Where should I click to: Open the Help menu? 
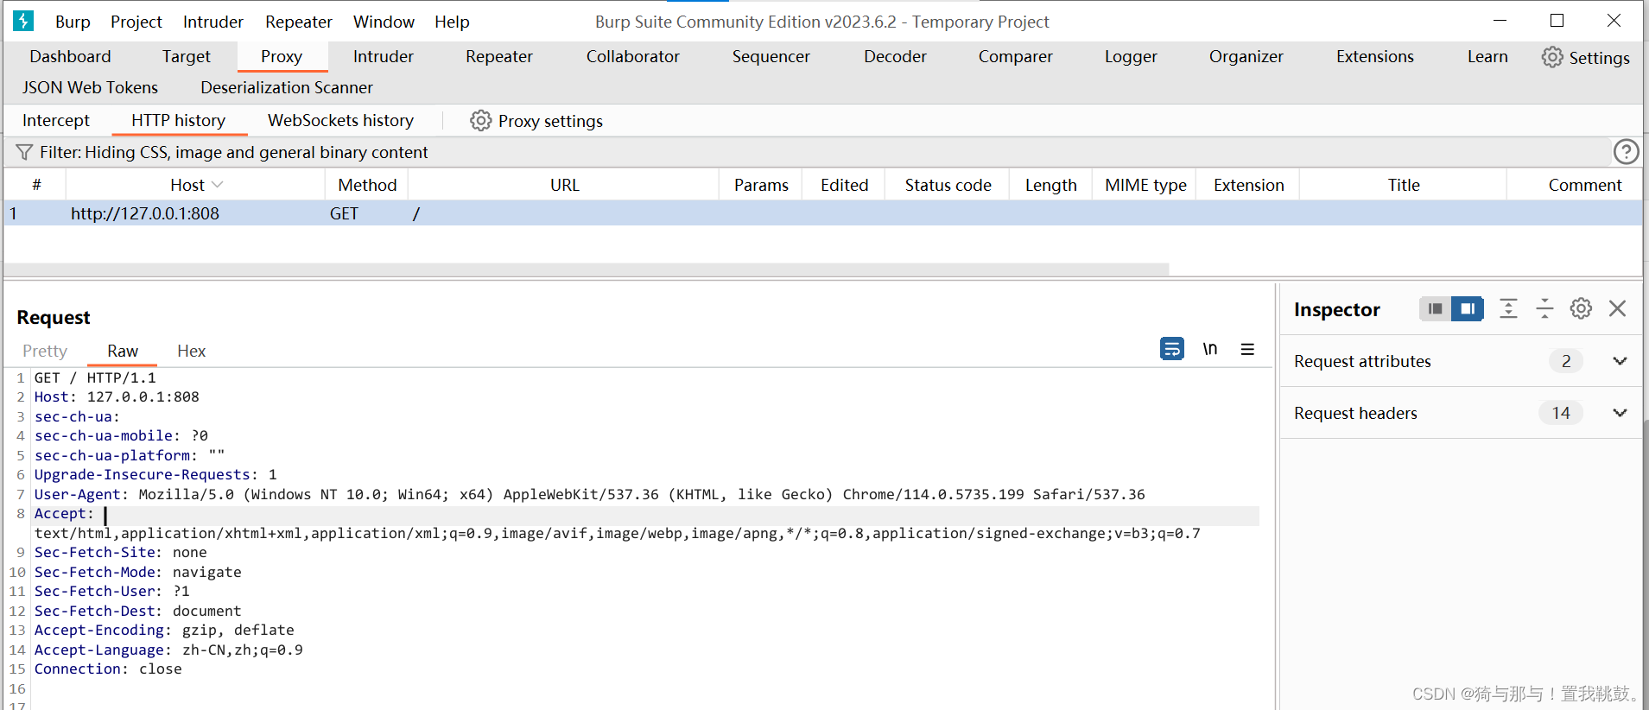(x=452, y=22)
